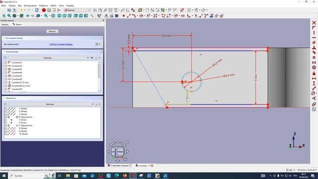
Task: Select the Trim edge tool
Action: point(196,15)
